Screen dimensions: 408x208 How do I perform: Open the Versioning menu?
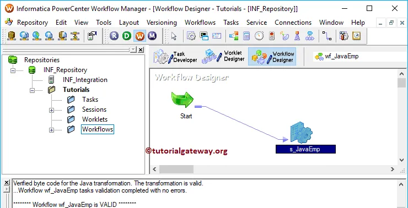162,23
